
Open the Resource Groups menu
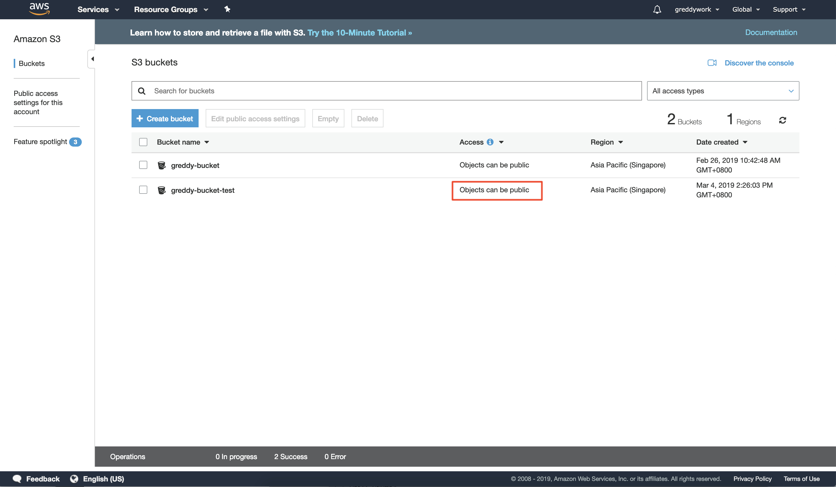tap(171, 10)
